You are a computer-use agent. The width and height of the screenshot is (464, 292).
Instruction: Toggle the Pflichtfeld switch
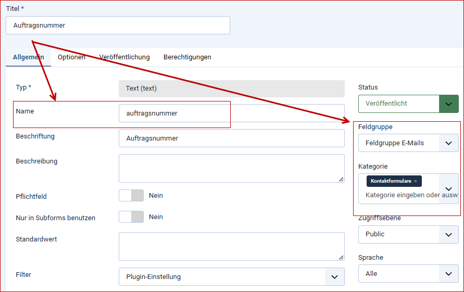pyautogui.click(x=131, y=196)
